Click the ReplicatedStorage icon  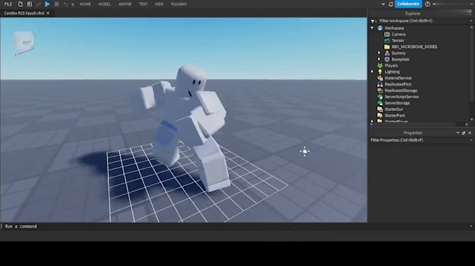coord(380,91)
